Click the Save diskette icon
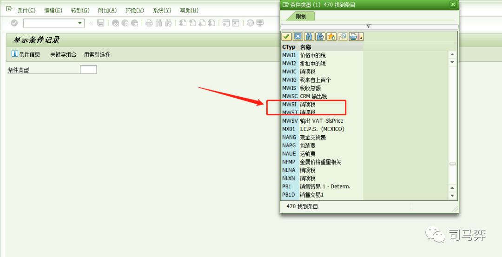Screen dimensions: 502x257 [100, 23]
